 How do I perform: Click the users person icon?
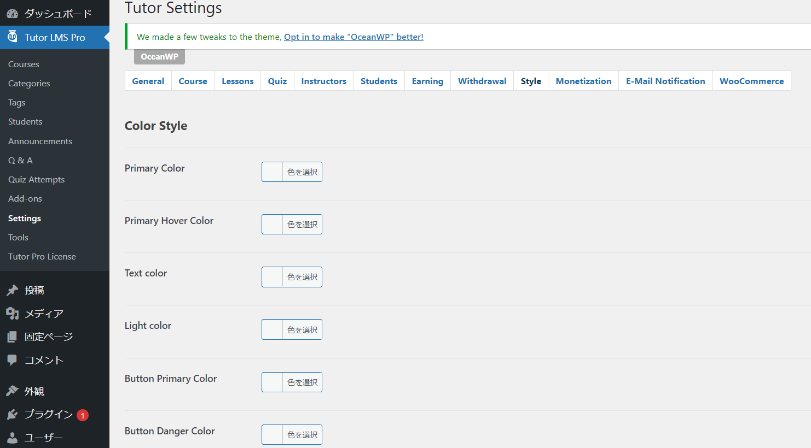(x=12, y=437)
